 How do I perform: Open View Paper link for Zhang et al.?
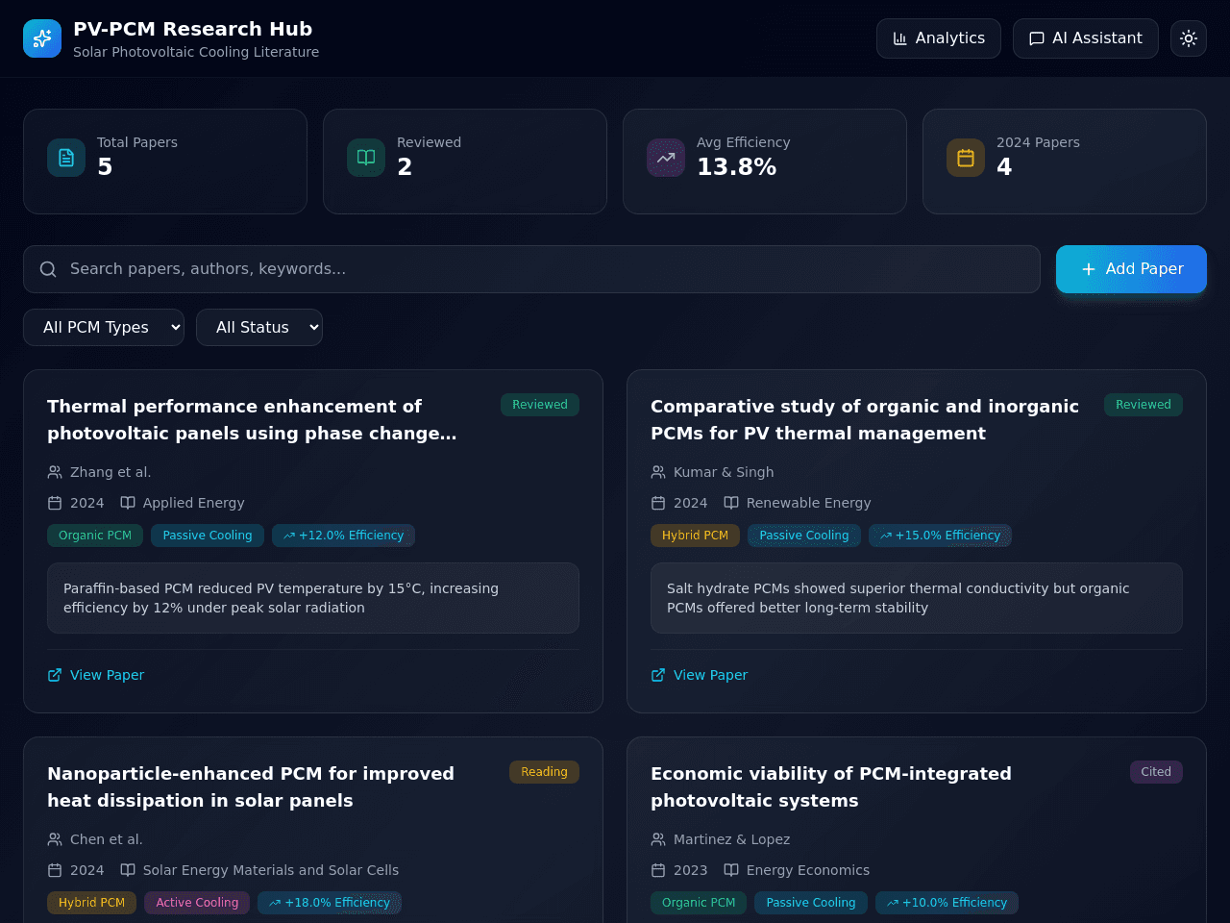pyautogui.click(x=96, y=675)
